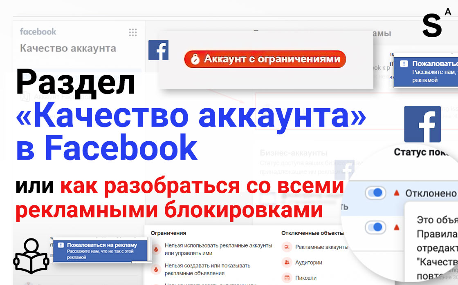This screenshot has width=458, height=285.
Task: Click the icon beside 'Рекламные аккаунты'
Action: pos(287,247)
